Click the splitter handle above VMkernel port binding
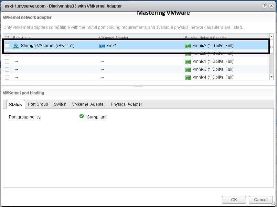277x207 pixels. point(138,85)
